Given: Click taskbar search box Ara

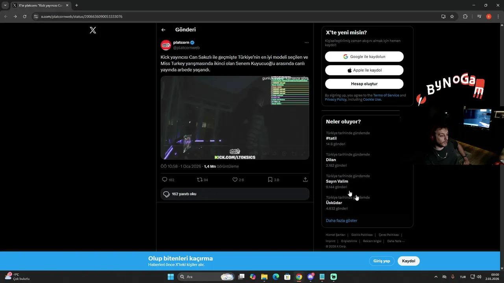Looking at the screenshot, I should [207, 277].
